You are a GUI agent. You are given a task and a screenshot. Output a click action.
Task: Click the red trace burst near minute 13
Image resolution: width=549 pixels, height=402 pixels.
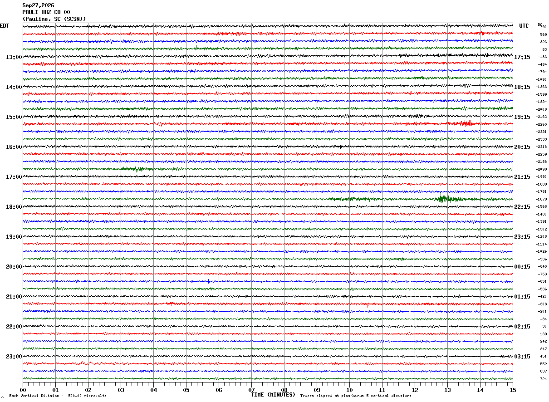coord(465,123)
